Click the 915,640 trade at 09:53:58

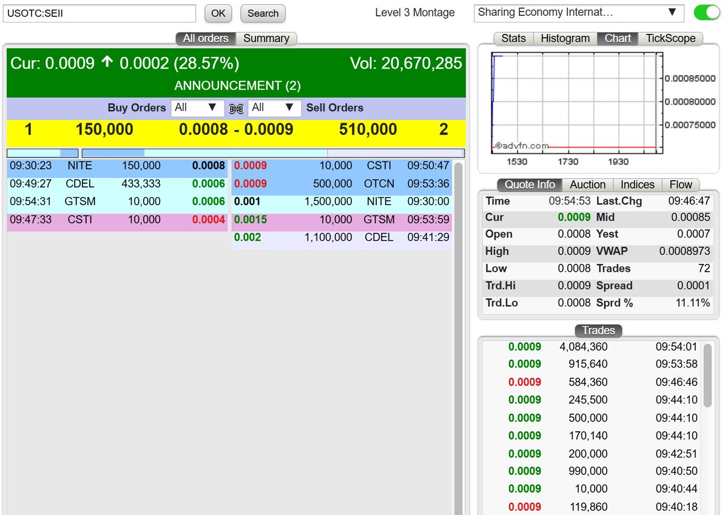(x=592, y=364)
